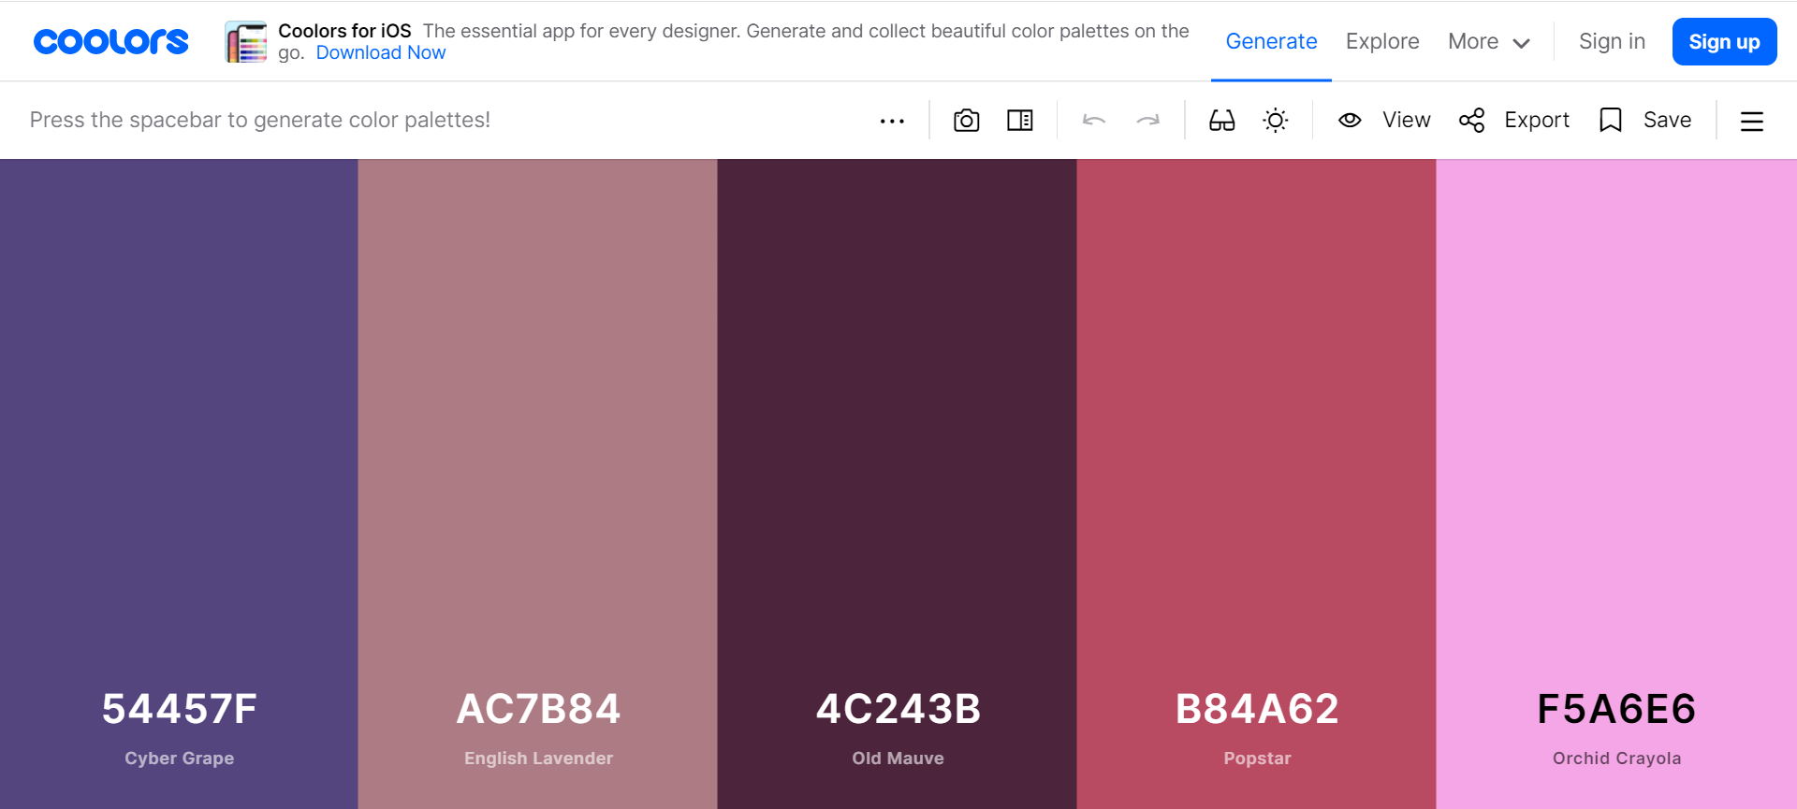Click hex code B84A62
Viewport: 1797px width, 809px height.
click(x=1258, y=709)
